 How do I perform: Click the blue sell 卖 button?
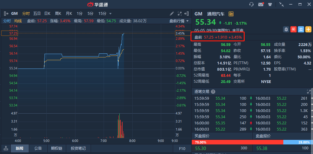(301, 30)
